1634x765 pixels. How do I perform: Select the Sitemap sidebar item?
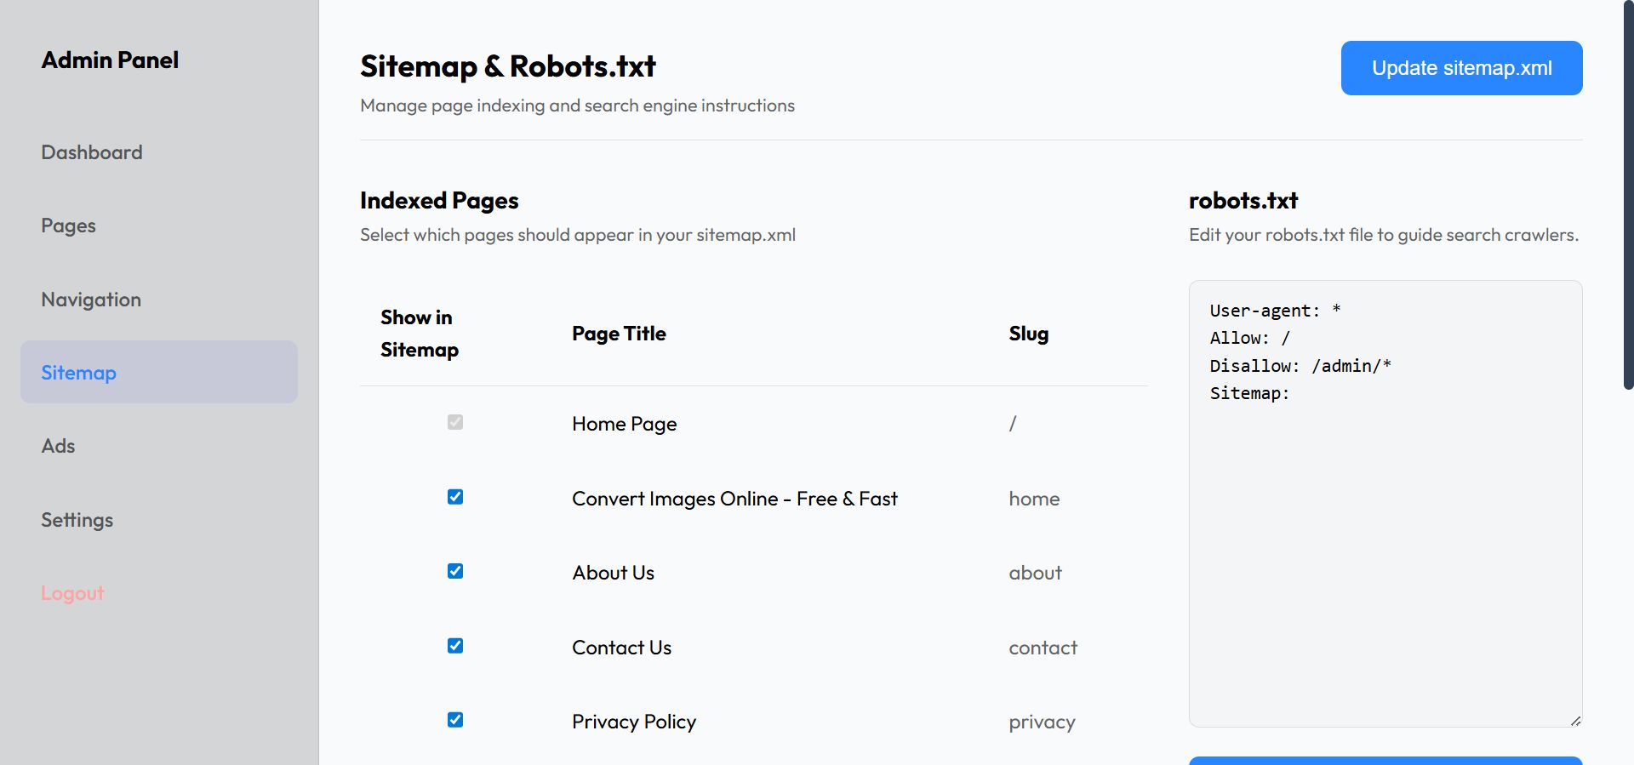[79, 373]
